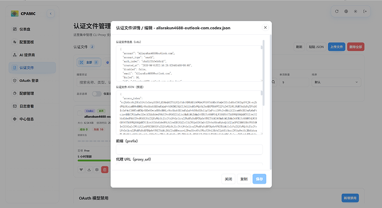382x208 pixels.
Task: Open AI 提供商 in the sidebar
Action: click(32, 55)
